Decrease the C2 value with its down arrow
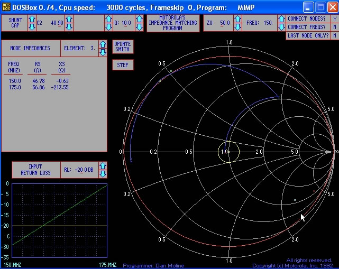The height and width of the screenshot is (269, 339). point(68,27)
